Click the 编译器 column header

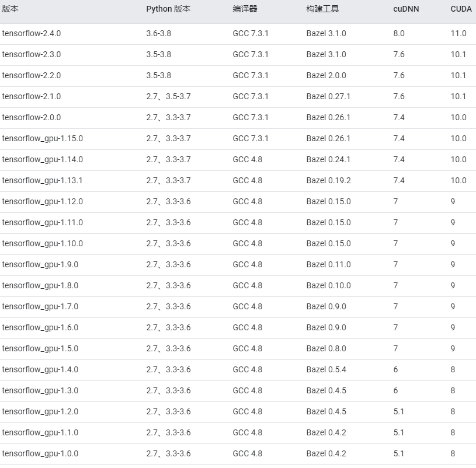click(245, 9)
